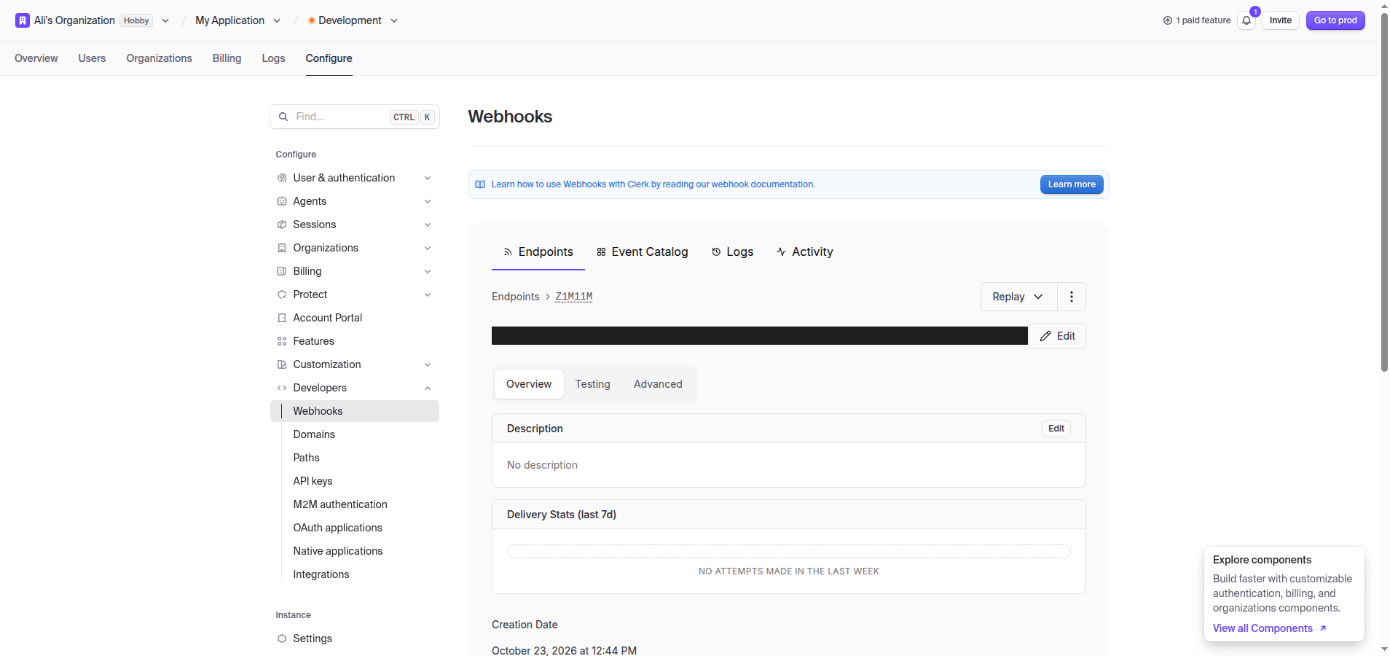Image resolution: width=1390 pixels, height=656 pixels.
Task: Click the Developers code brackets icon
Action: (x=282, y=388)
